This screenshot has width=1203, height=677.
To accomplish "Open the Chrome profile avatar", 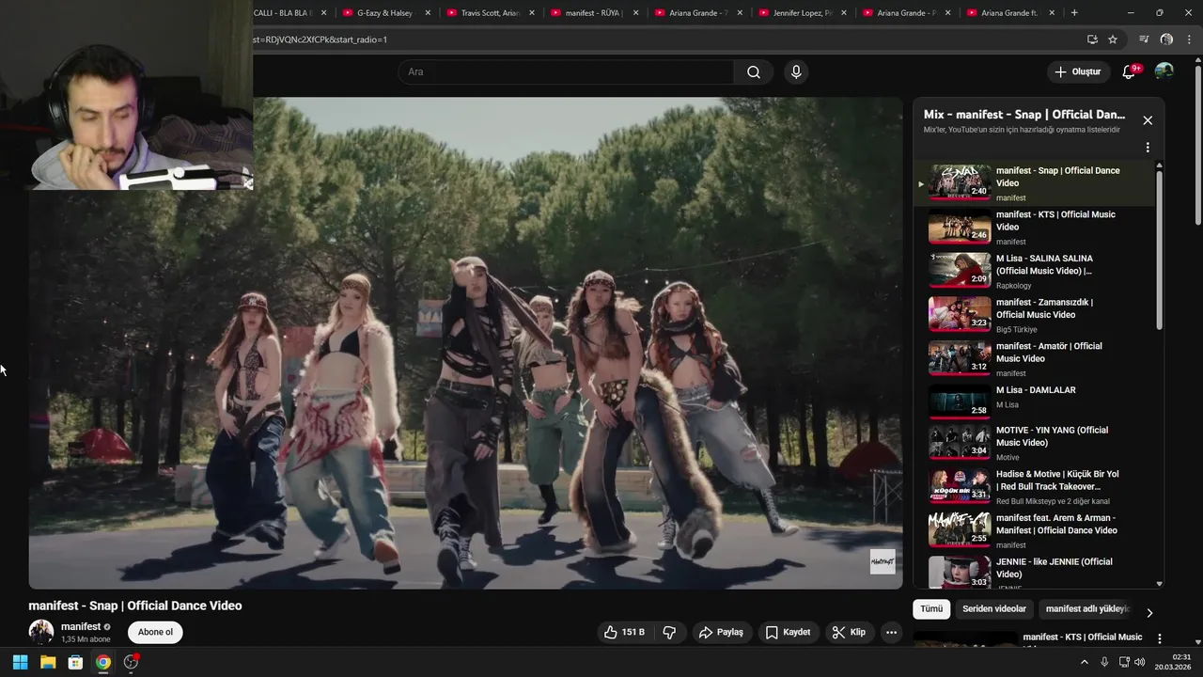I will pos(1166,39).
